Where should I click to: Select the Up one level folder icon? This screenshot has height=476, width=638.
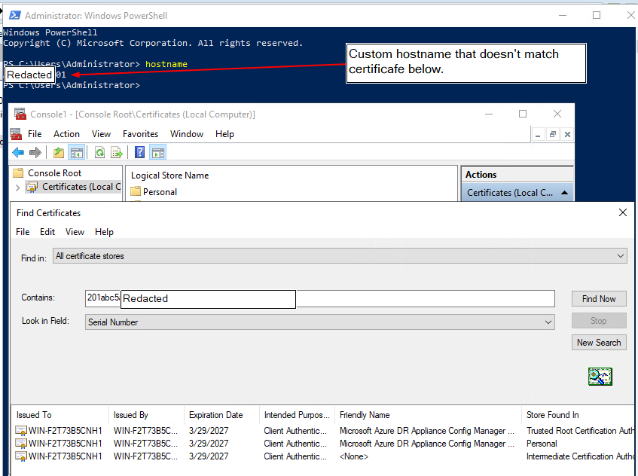coord(59,152)
